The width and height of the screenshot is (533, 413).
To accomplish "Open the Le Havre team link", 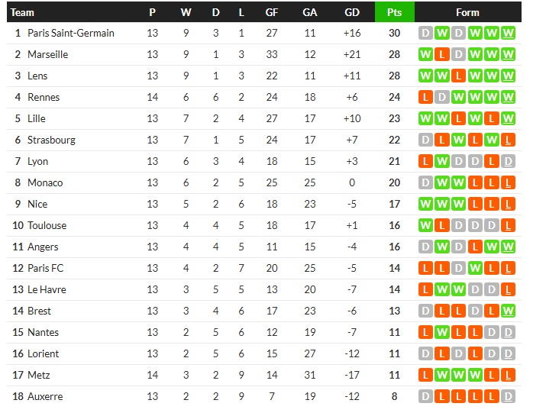I will click(x=47, y=289).
